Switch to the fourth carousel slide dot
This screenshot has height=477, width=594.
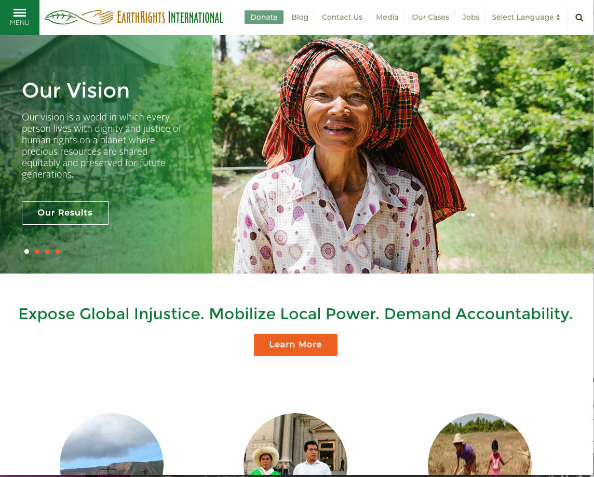pyautogui.click(x=58, y=251)
